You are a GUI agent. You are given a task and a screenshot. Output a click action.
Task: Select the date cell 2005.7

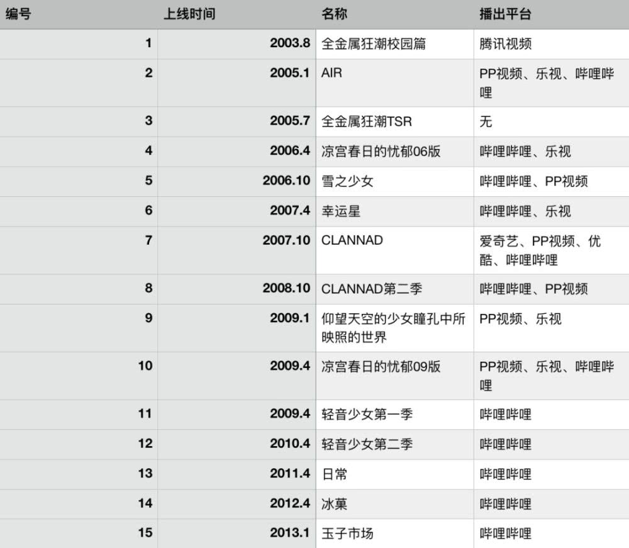[x=237, y=121]
